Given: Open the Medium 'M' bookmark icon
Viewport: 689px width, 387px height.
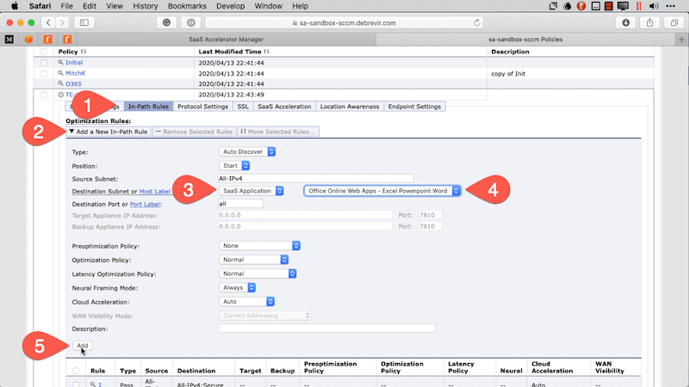Looking at the screenshot, I should pos(9,40).
